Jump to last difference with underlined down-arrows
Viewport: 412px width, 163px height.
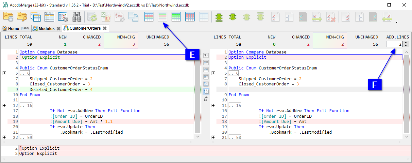point(219,17)
